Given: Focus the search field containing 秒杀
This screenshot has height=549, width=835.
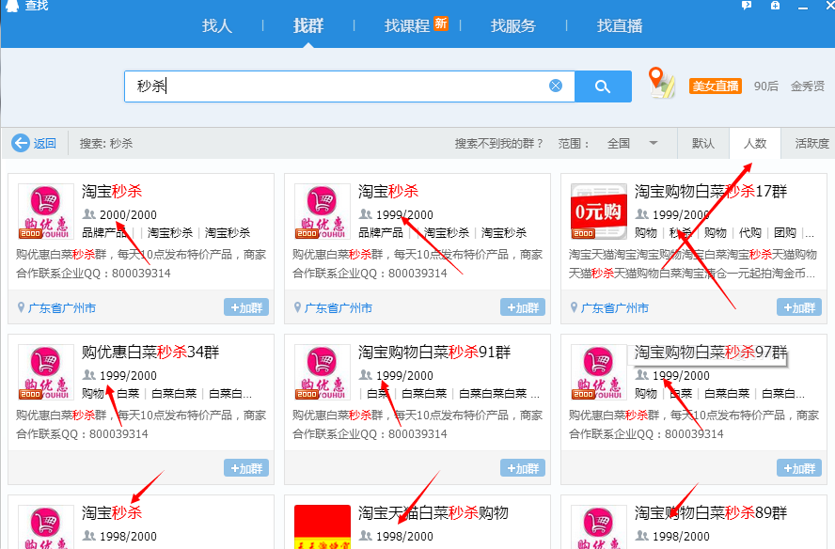Looking at the screenshot, I should (x=350, y=86).
